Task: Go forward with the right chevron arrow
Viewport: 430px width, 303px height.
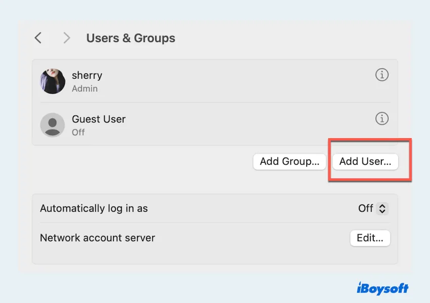Action: point(67,38)
